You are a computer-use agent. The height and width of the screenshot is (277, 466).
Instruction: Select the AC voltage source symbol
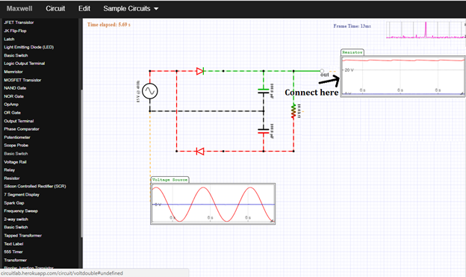point(150,91)
